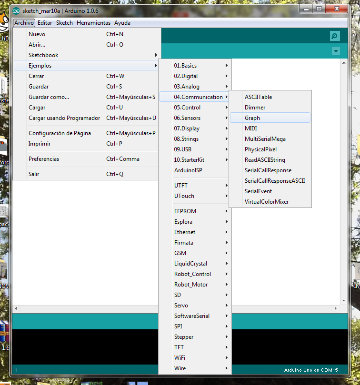Screen dimensions: 360x385
Task: Open the MultiSerialMega example
Action: [270, 139]
